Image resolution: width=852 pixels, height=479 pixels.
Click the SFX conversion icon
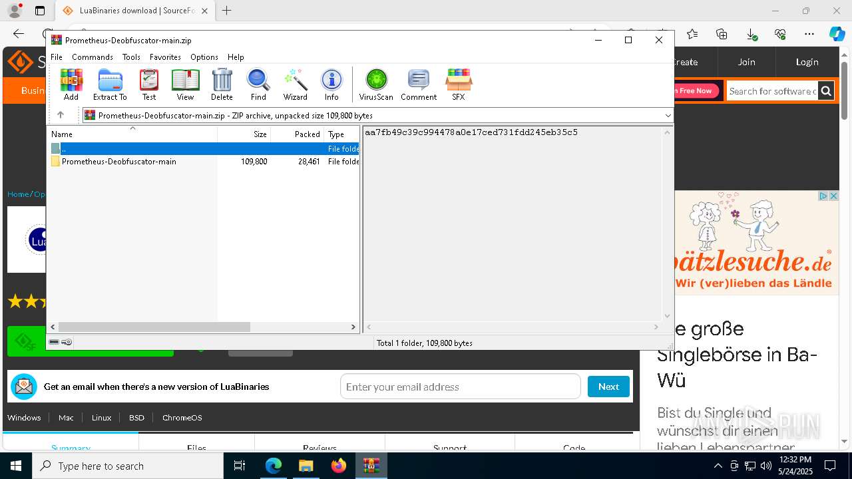[x=459, y=84]
